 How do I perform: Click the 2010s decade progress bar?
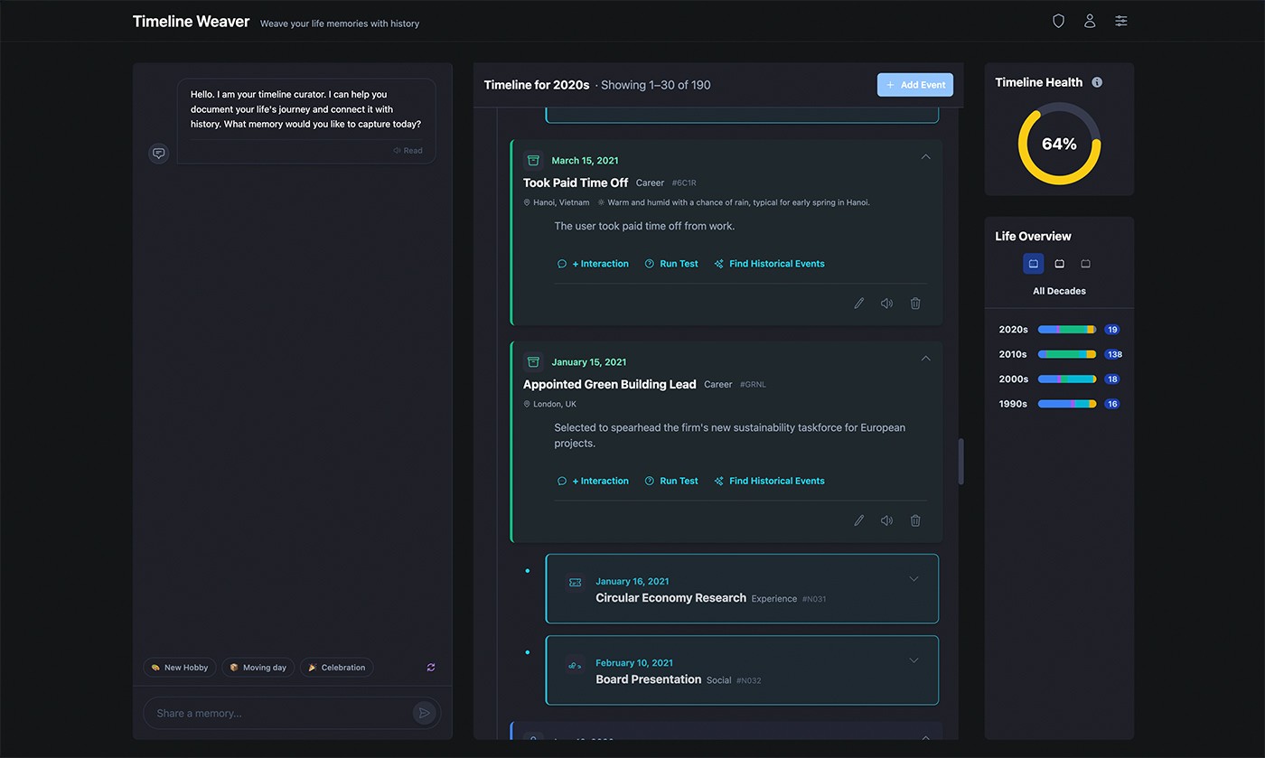point(1066,354)
